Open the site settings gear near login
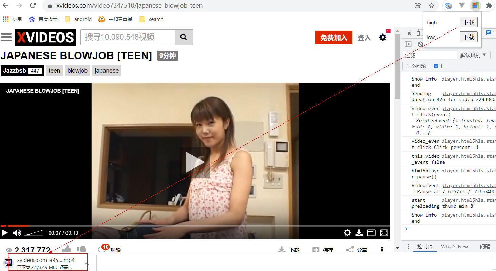The height and width of the screenshot is (271, 496). pos(383,37)
